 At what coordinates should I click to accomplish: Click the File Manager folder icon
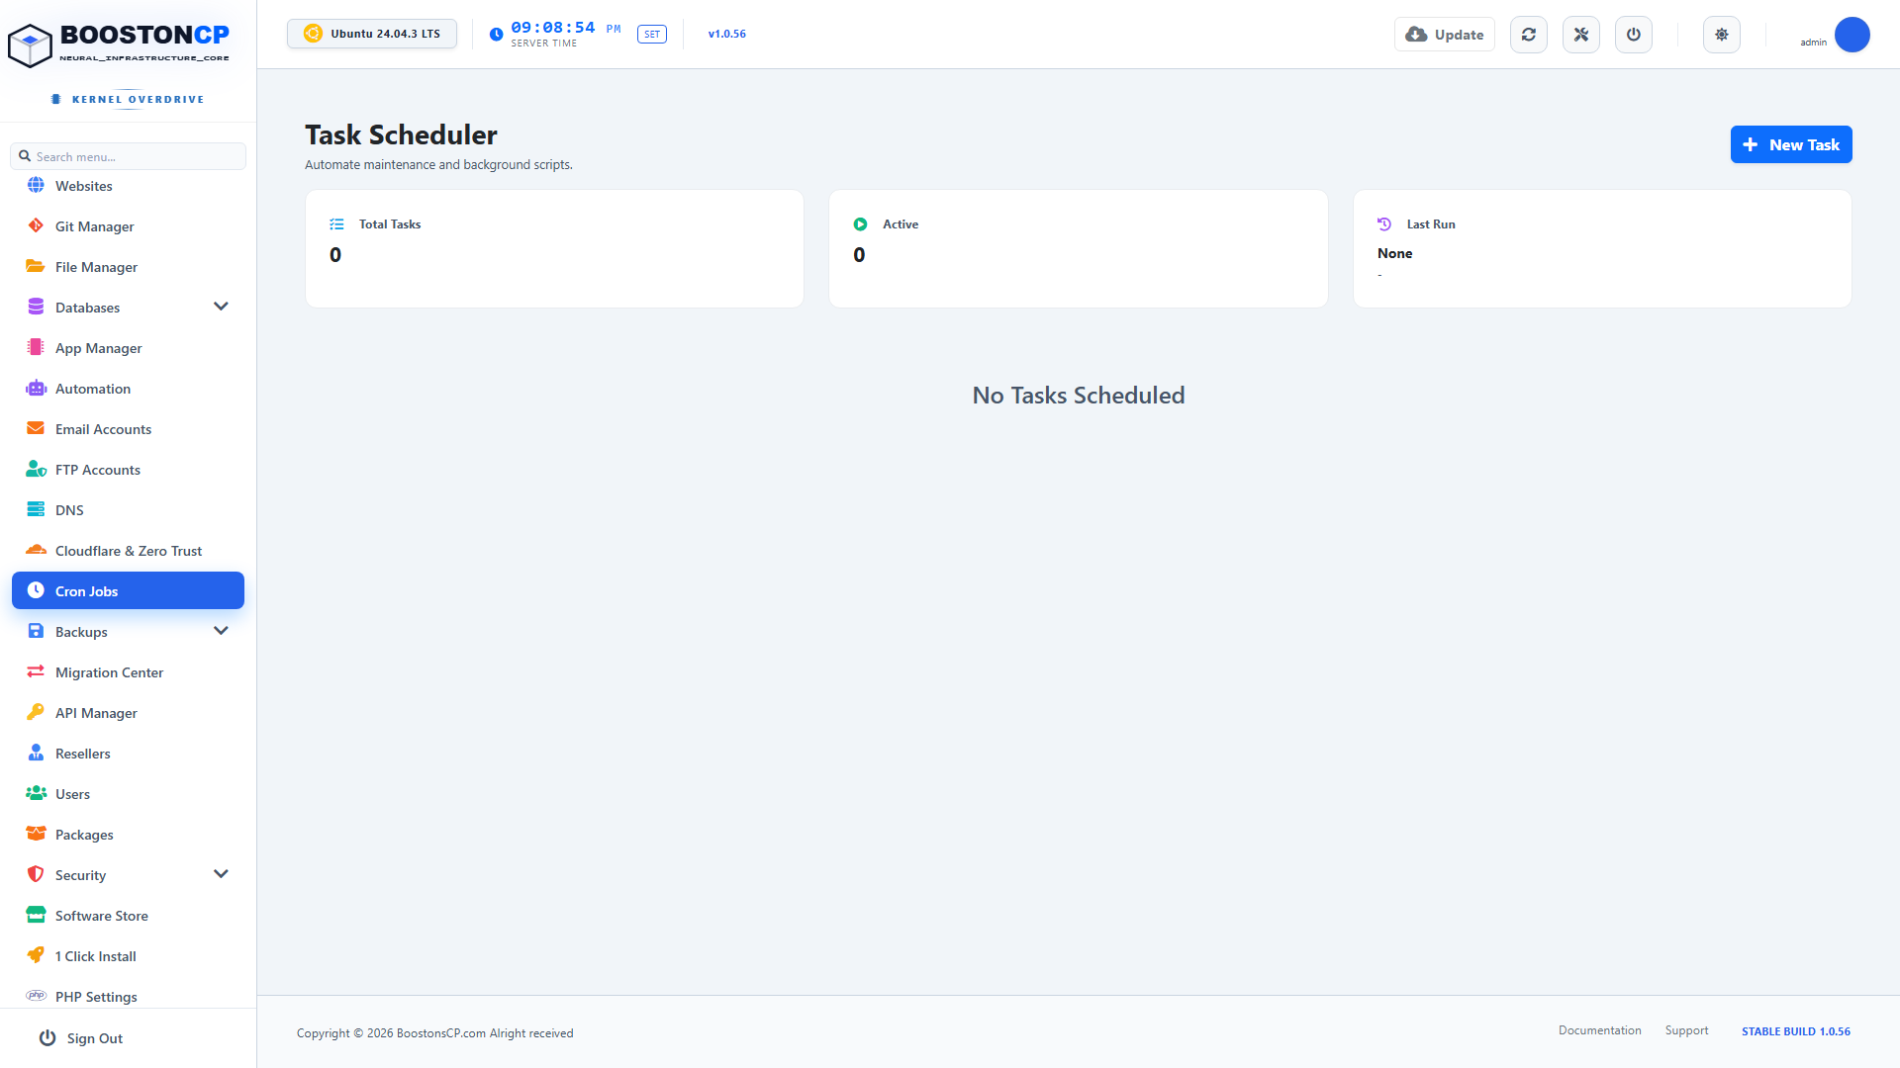tap(36, 266)
